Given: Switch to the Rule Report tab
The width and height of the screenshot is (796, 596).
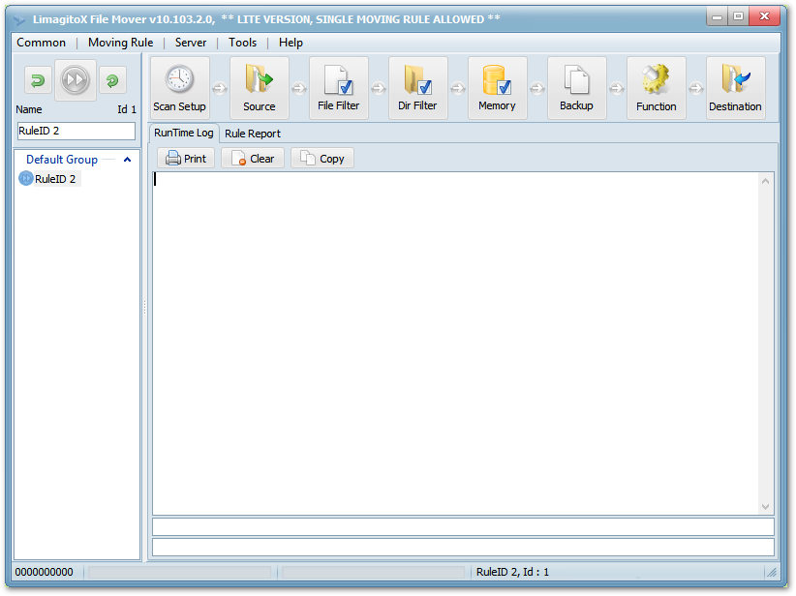Looking at the screenshot, I should [x=253, y=134].
